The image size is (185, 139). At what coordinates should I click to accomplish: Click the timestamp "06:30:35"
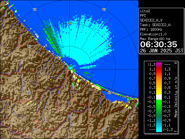(x=159, y=44)
